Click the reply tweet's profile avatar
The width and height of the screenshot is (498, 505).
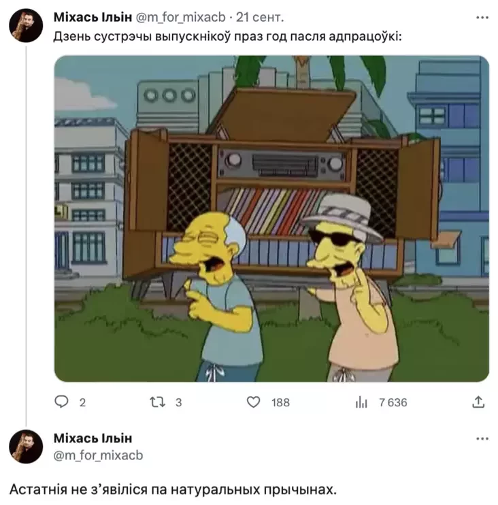pyautogui.click(x=26, y=446)
